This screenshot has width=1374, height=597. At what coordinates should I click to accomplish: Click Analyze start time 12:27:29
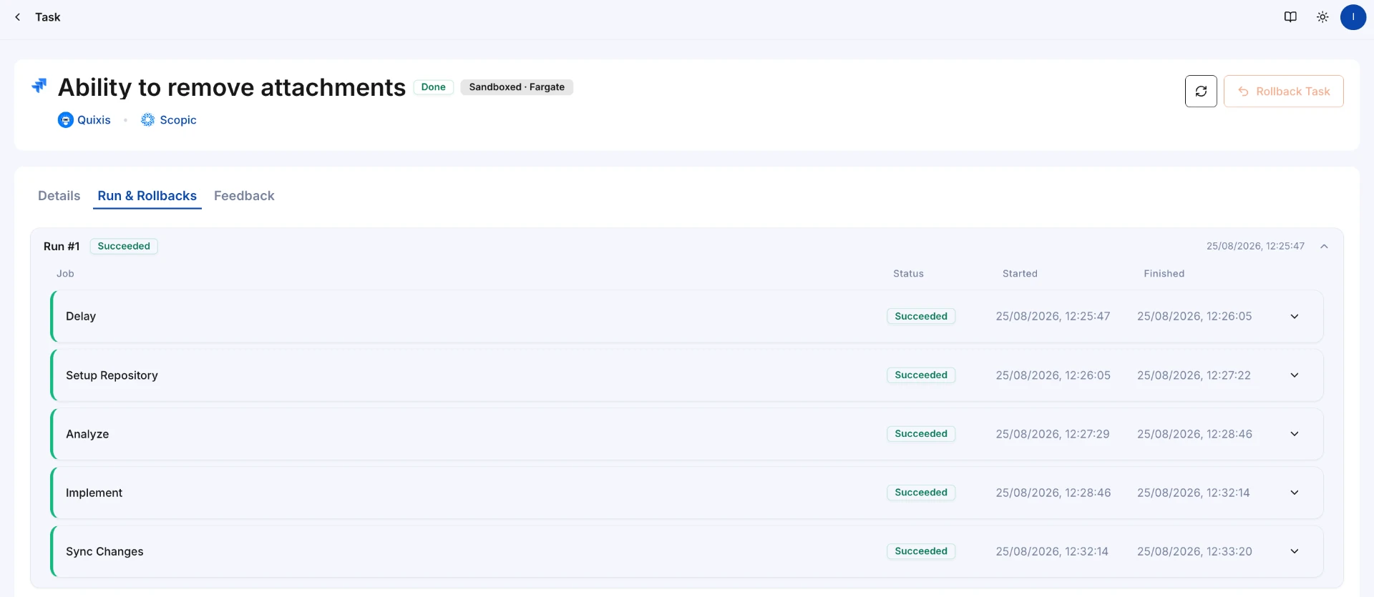pos(1053,434)
